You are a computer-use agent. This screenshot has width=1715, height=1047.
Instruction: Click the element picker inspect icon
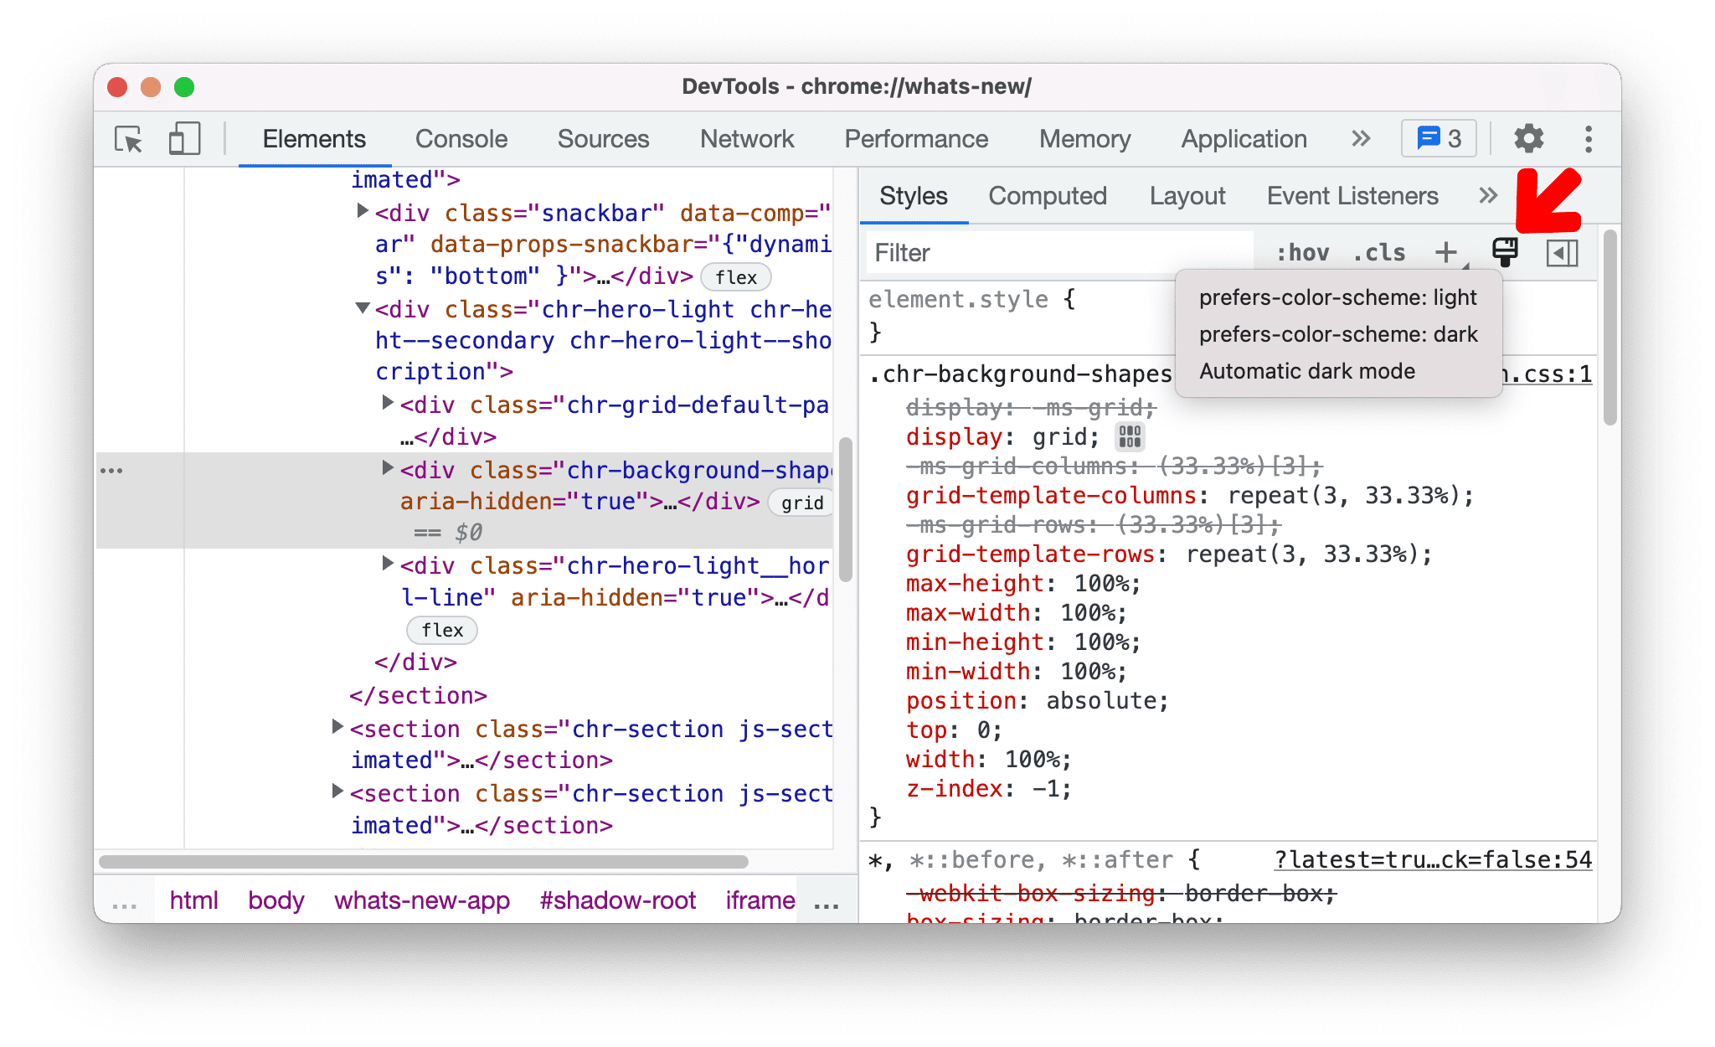(x=126, y=138)
